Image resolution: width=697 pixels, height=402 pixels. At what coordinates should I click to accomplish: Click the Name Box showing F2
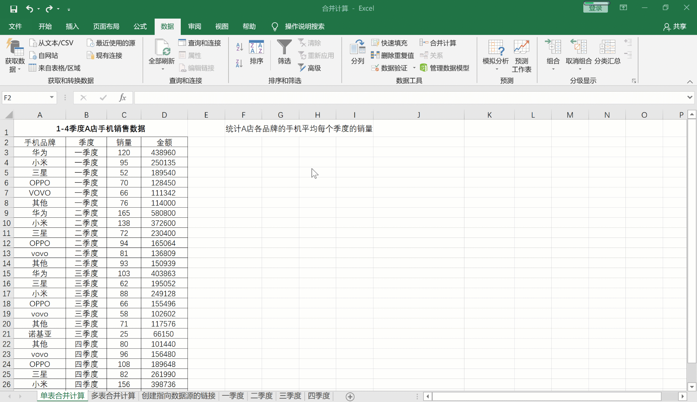[25, 98]
